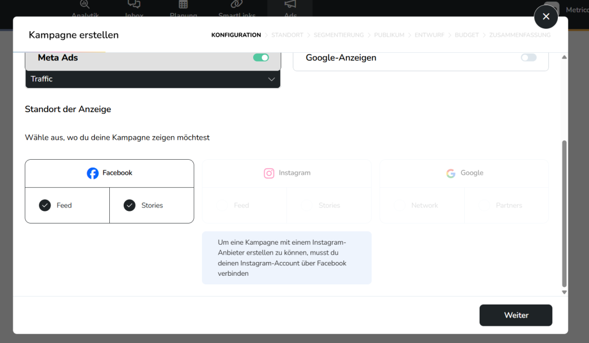Enable the Google-Anzeigen toggle
This screenshot has width=589, height=343.
(x=529, y=57)
